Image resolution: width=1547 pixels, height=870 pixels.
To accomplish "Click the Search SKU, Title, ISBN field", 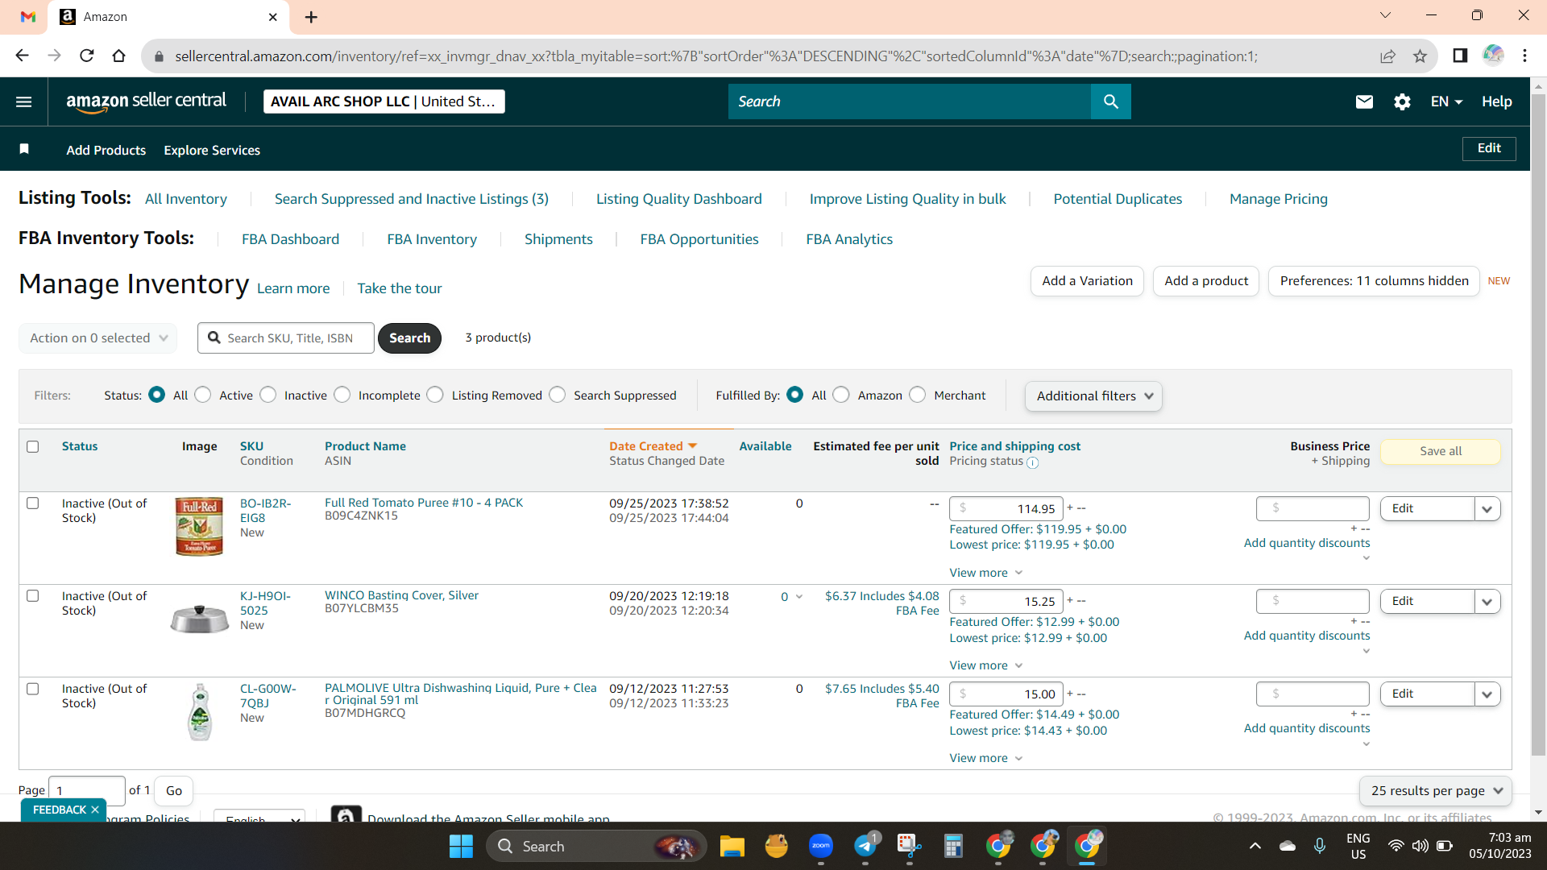I will coord(286,338).
